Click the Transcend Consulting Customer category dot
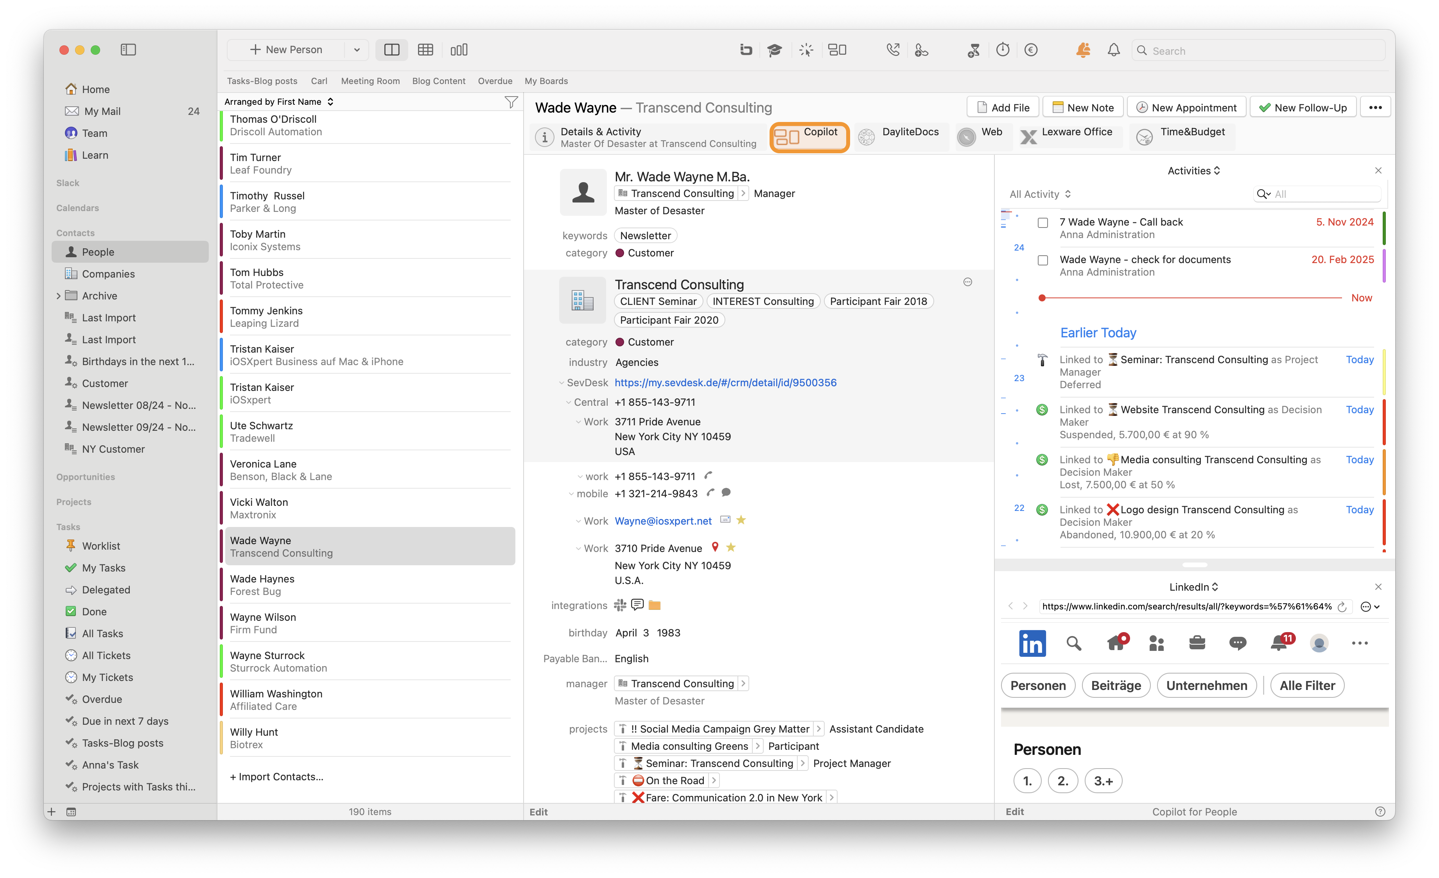Screen dimensions: 1439x878 point(620,342)
